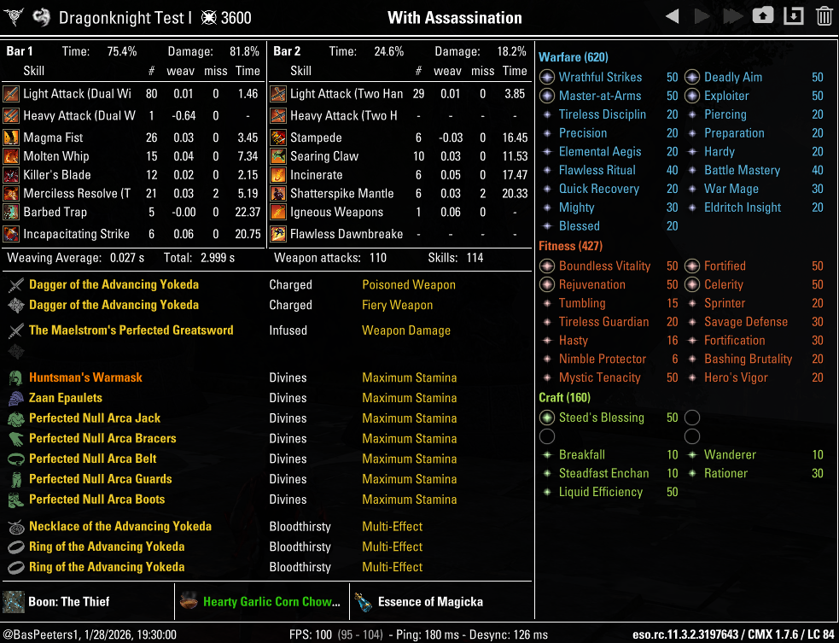Click the Wrathful Strikes slotted star

click(x=547, y=77)
